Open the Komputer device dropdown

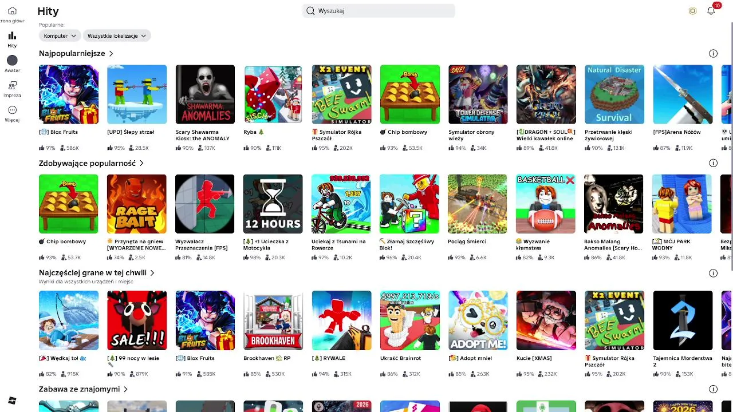60,35
